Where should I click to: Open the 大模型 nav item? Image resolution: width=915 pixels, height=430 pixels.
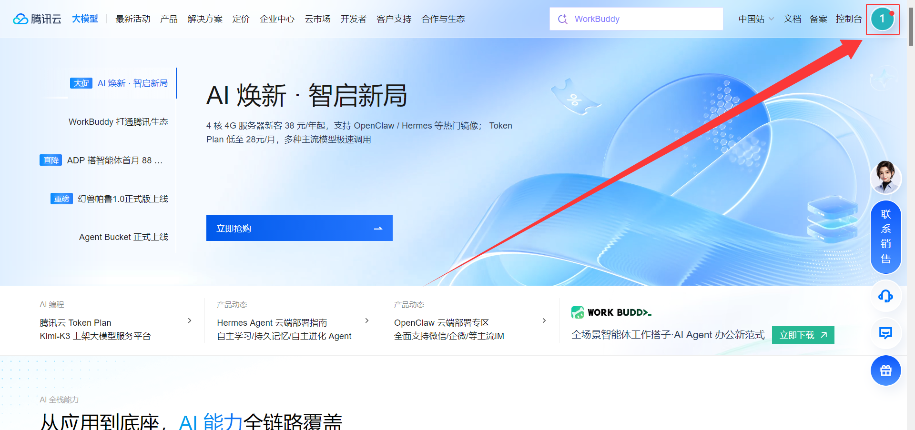point(85,19)
